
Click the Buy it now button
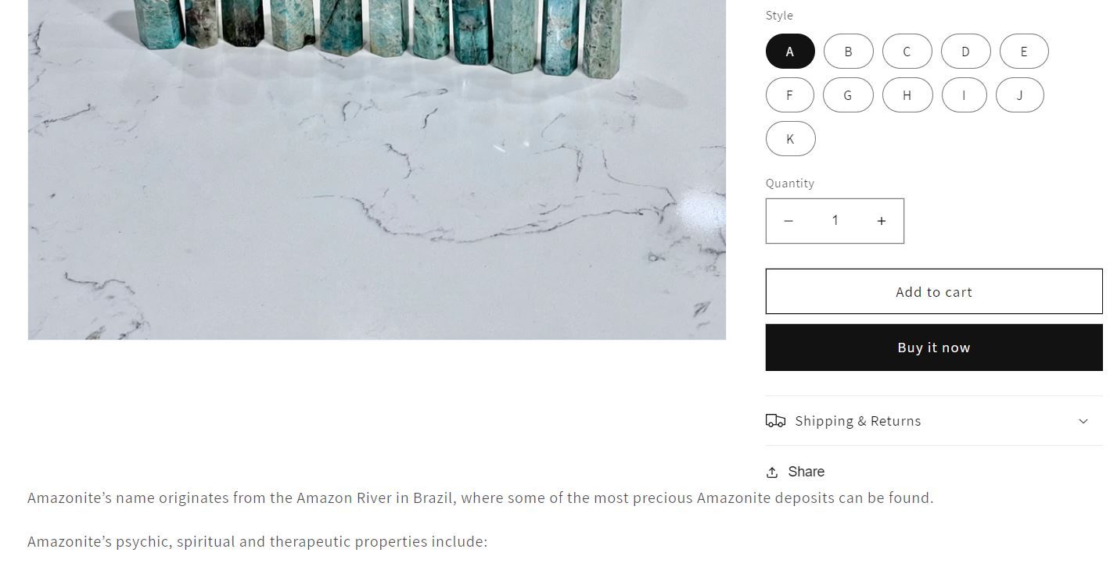coord(934,348)
